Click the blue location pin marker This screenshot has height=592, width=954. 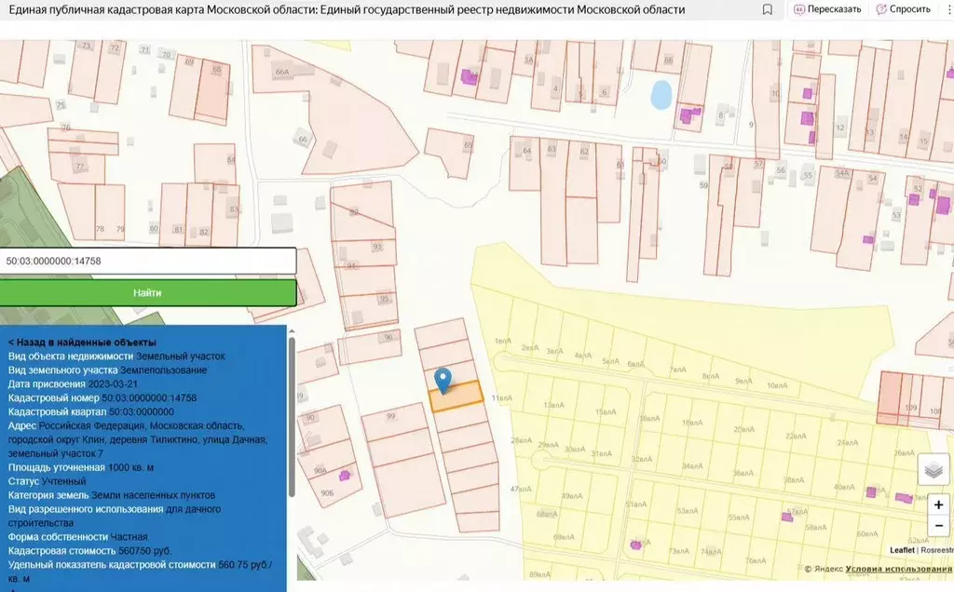coord(444,380)
